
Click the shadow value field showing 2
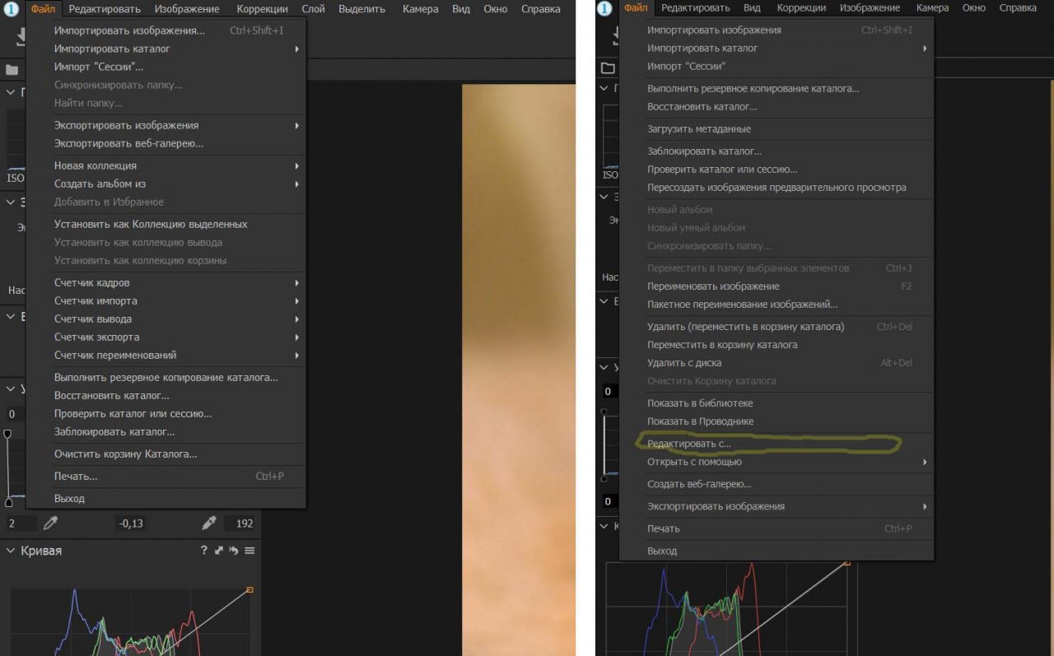click(21, 523)
